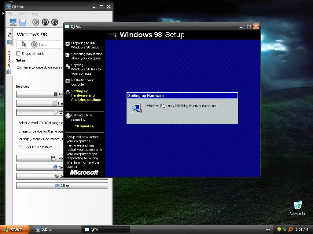
Task: Open the Power menu in QtEmu
Action: click(x=22, y=14)
